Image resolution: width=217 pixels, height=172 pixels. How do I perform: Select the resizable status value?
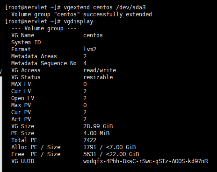(98, 77)
